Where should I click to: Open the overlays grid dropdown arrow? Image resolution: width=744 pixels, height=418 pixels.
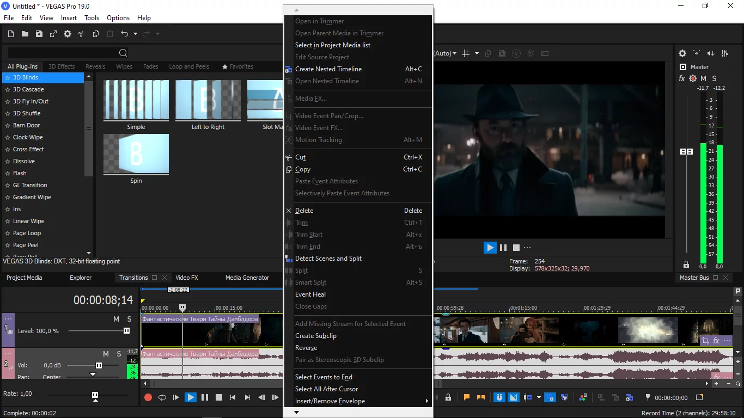(477, 53)
